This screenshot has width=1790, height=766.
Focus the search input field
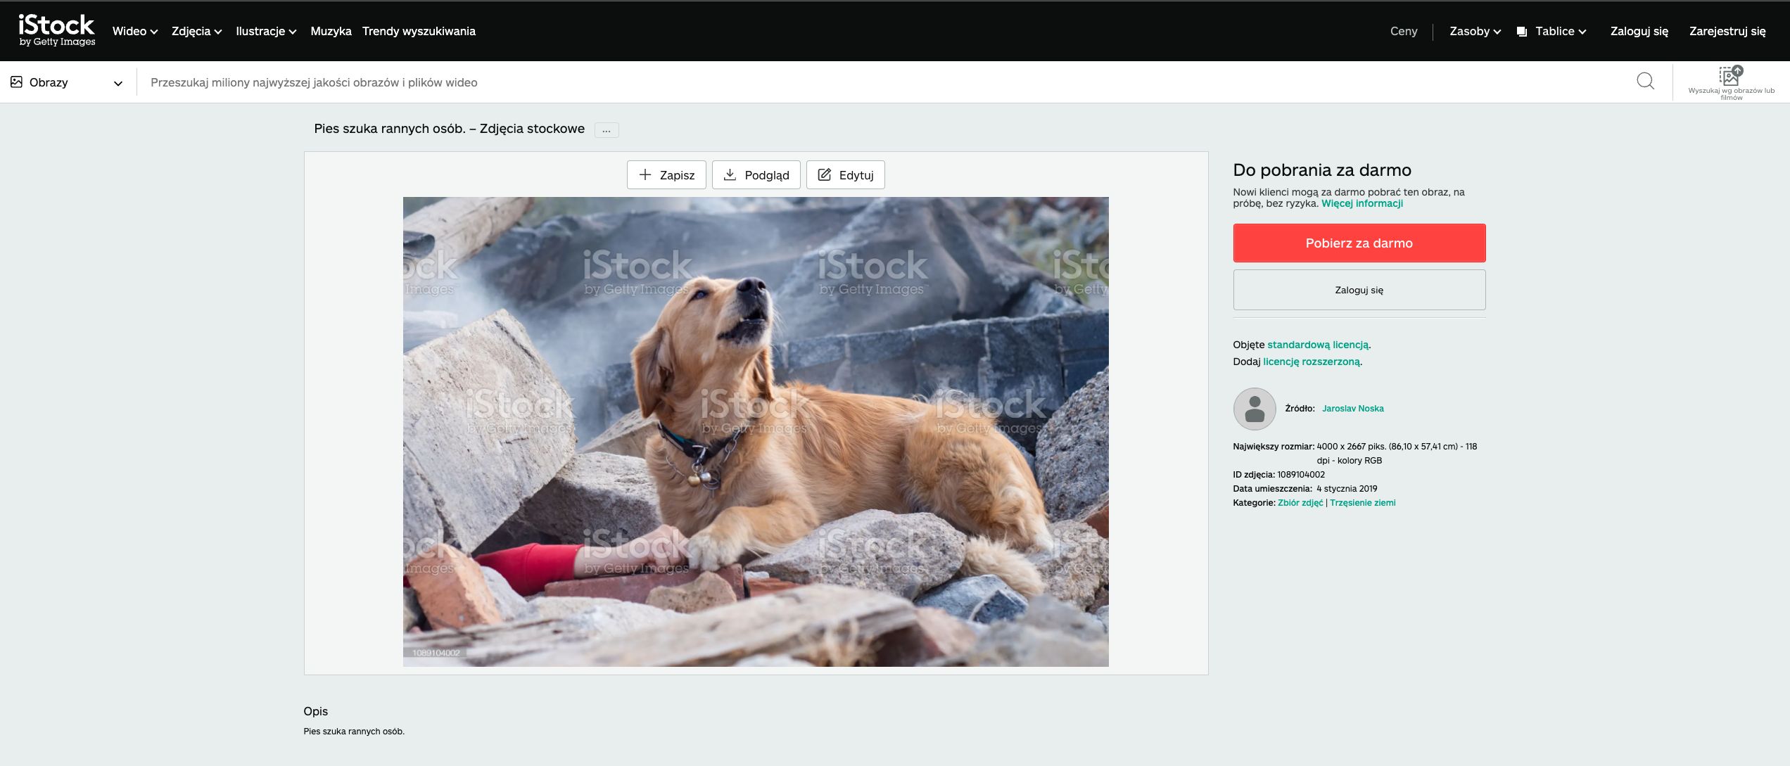[883, 82]
